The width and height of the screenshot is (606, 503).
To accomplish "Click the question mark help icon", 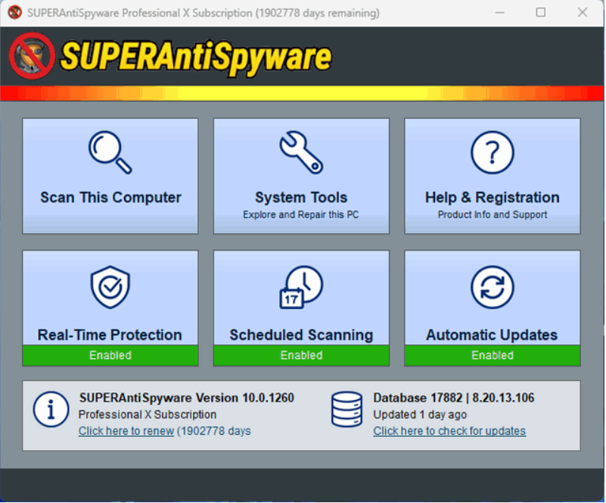I will pyautogui.click(x=492, y=152).
